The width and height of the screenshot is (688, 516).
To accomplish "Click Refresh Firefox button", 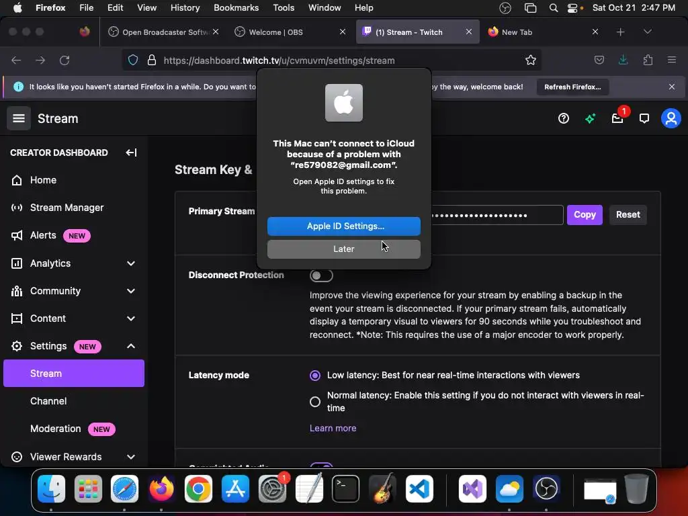I will tap(572, 87).
